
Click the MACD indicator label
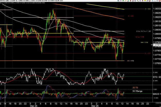pos(157,94)
